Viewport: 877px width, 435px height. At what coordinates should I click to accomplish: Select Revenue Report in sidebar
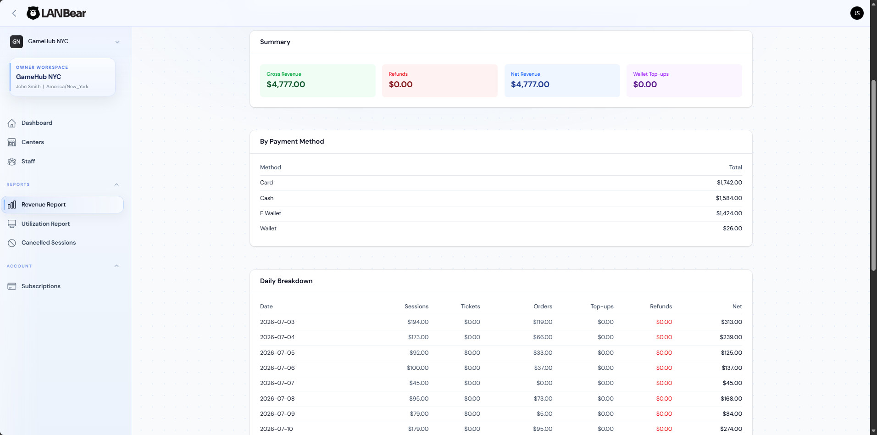[x=63, y=205]
